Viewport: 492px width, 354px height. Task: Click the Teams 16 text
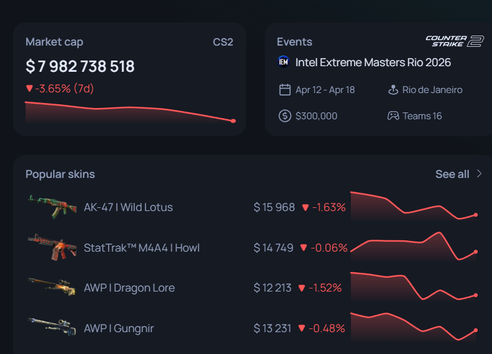coord(422,116)
